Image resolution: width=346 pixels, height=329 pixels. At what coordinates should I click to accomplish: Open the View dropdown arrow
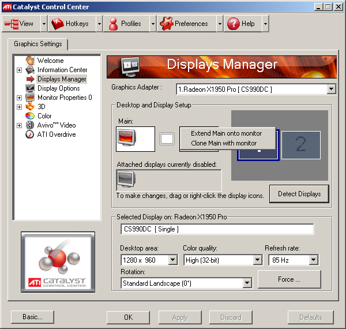(44, 24)
